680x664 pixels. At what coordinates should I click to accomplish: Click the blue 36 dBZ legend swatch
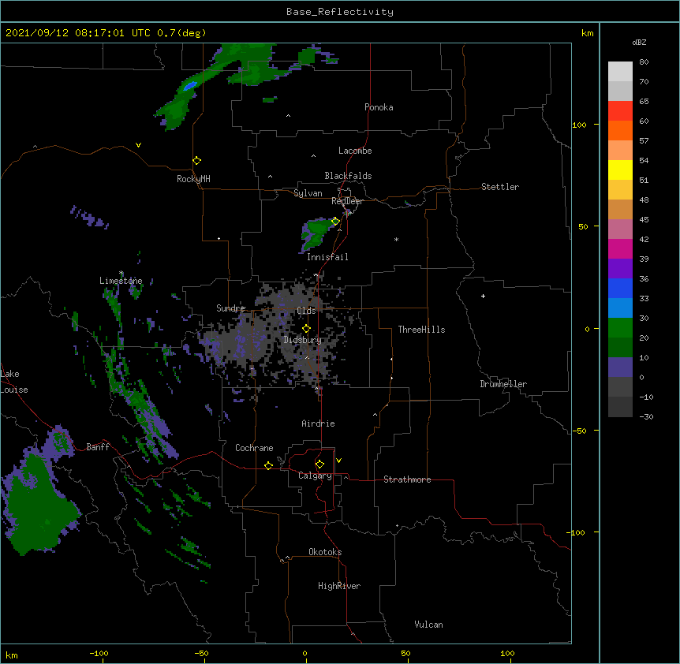coord(620,288)
